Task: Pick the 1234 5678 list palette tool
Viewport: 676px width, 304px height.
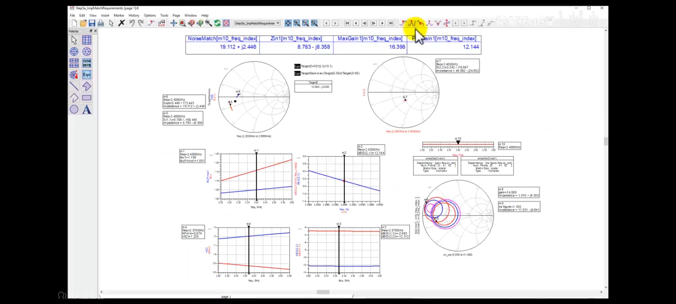Action: tap(86, 63)
